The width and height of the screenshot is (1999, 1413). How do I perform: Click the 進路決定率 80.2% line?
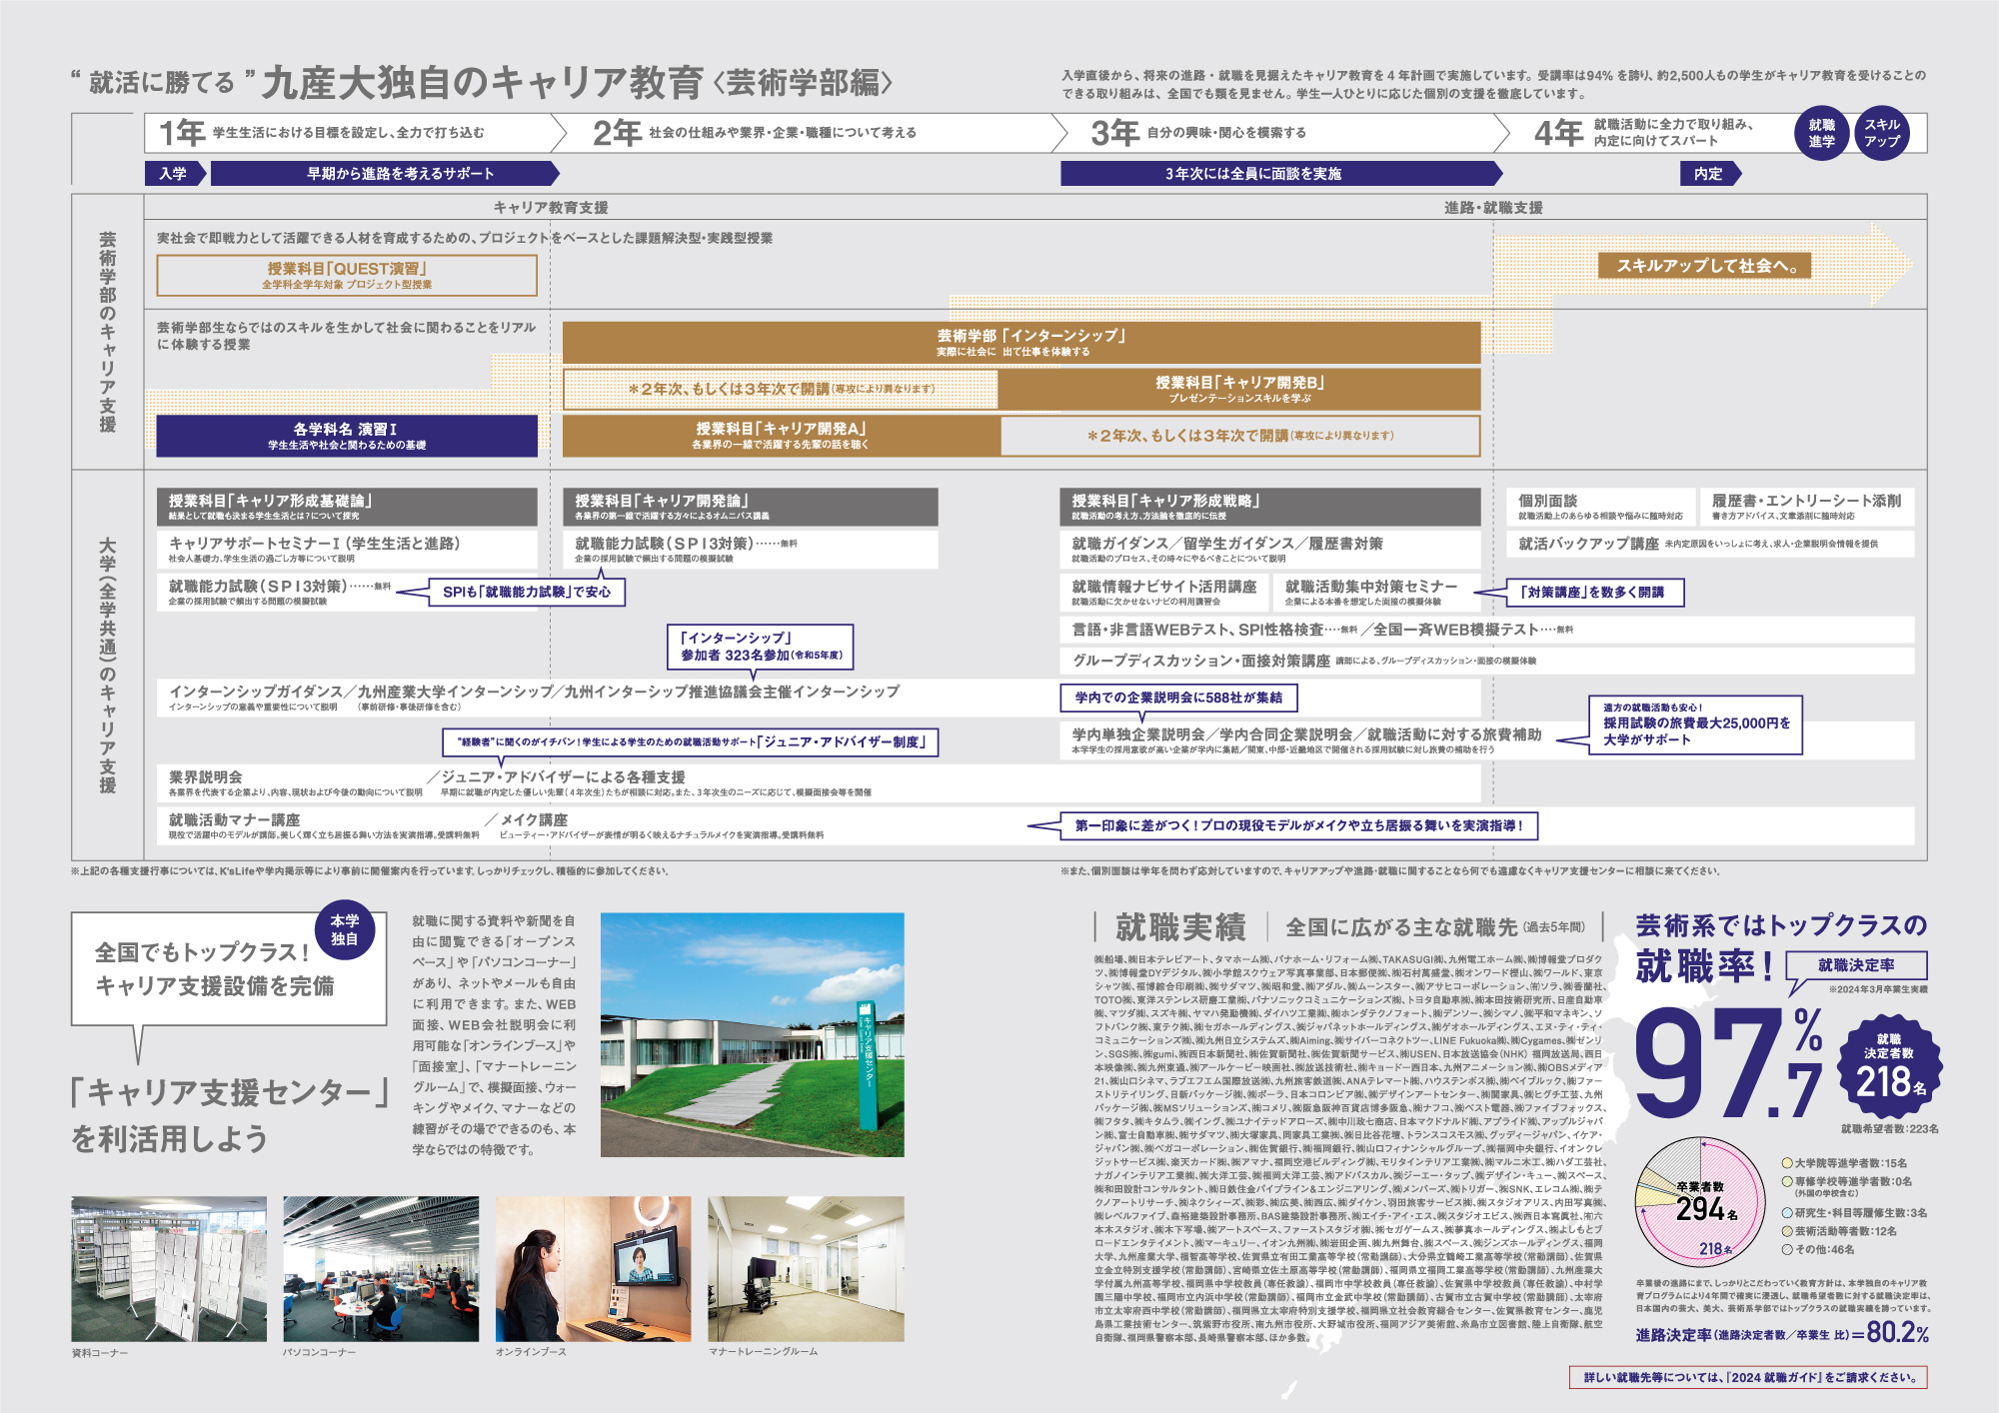tap(1782, 1333)
